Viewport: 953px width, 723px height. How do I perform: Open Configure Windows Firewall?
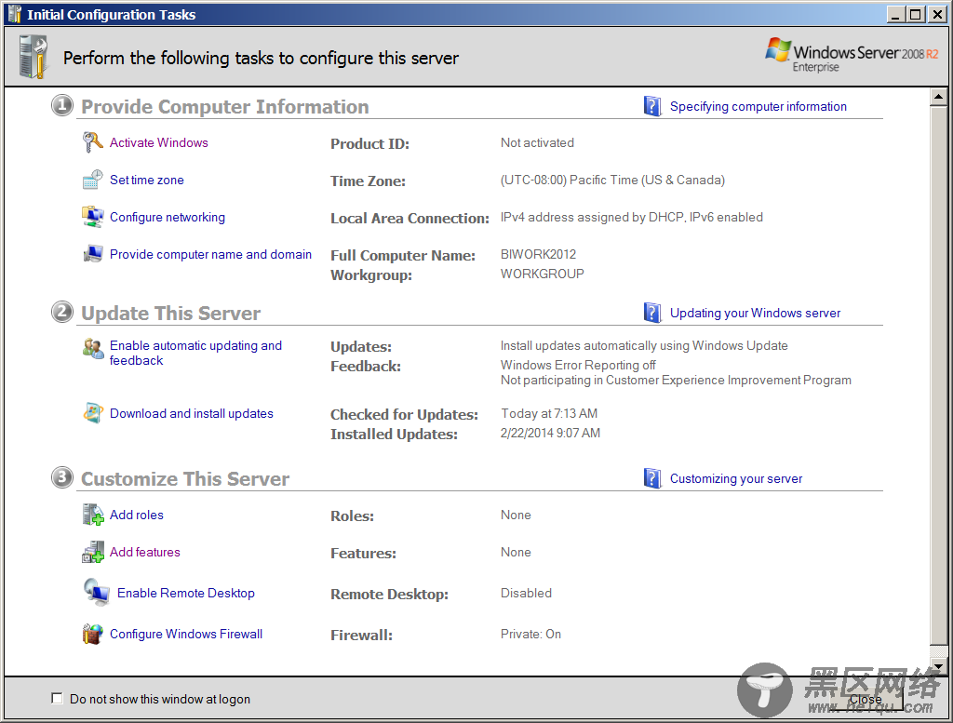pos(186,634)
